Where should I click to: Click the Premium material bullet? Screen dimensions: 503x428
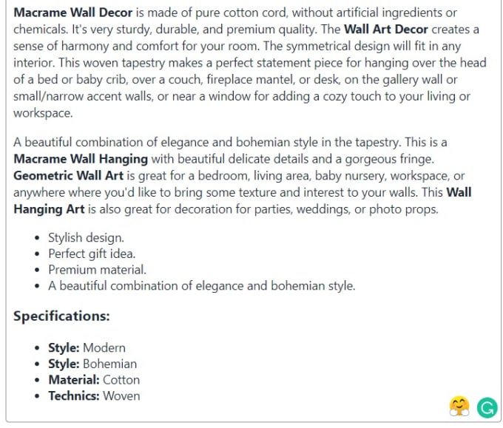pos(97,270)
